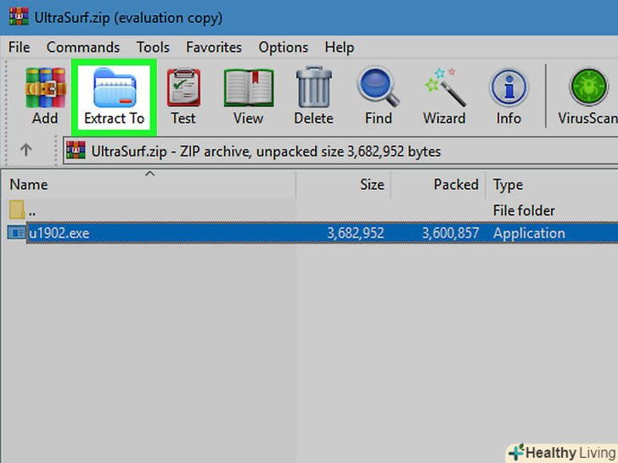Open the Help menu
Image resolution: width=618 pixels, height=463 pixels.
click(340, 47)
